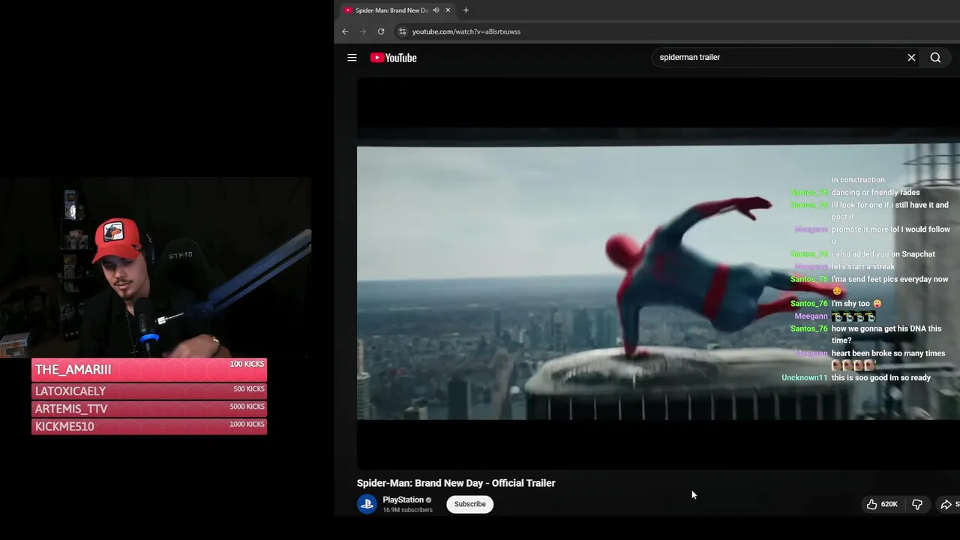Select ARTEMIS_TTV leaderboard row
This screenshot has height=540, width=960.
tap(148, 409)
